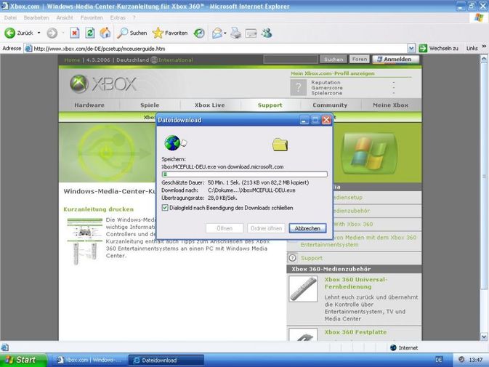The image size is (489, 367).
Task: Click in the Xbox.com search field
Action: [291, 60]
